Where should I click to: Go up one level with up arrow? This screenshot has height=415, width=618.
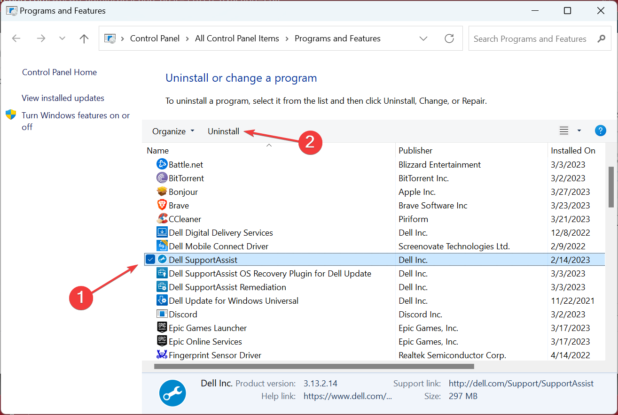pos(84,38)
